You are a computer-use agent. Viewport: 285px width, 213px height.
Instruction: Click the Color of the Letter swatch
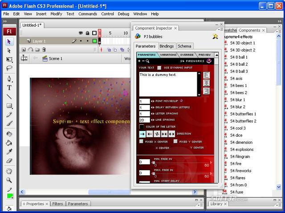142,127
